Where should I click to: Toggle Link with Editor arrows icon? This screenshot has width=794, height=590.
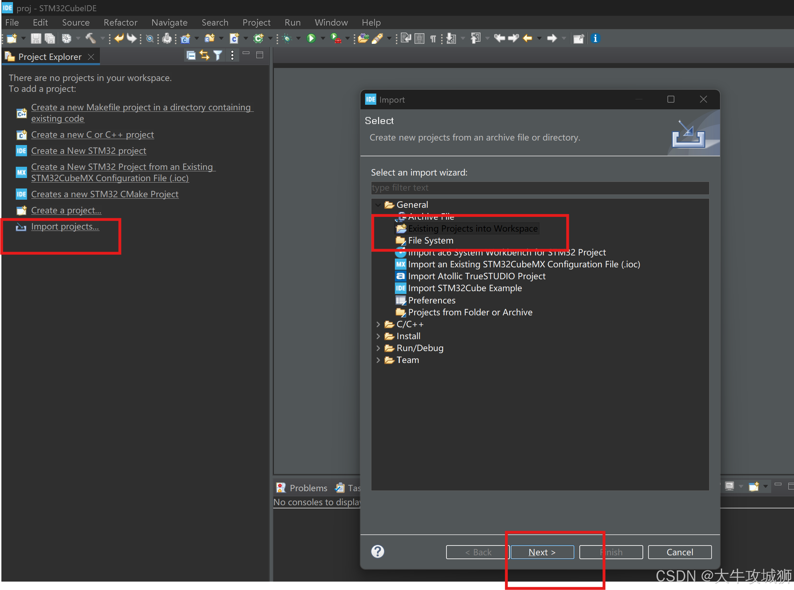(x=204, y=55)
